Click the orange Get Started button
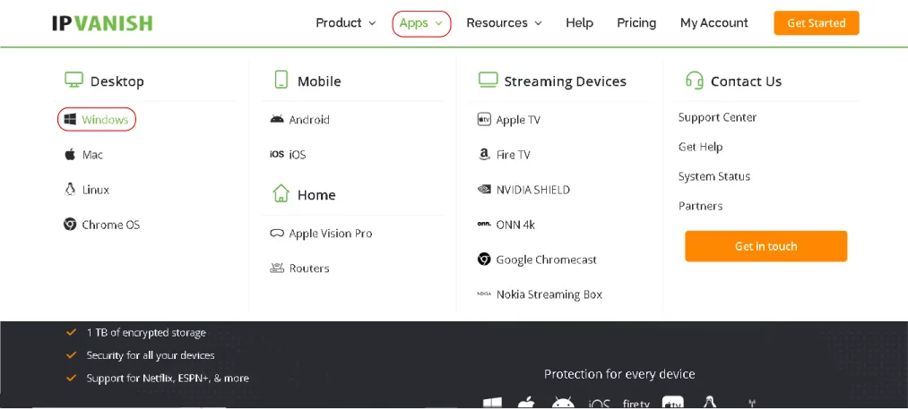908x409 pixels. pyautogui.click(x=817, y=23)
